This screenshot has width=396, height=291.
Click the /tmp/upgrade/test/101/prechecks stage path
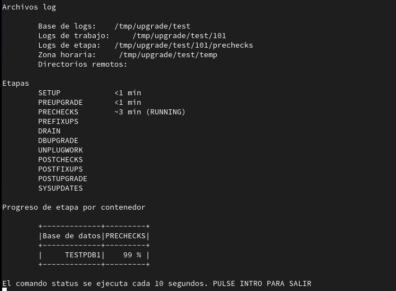[x=184, y=45]
